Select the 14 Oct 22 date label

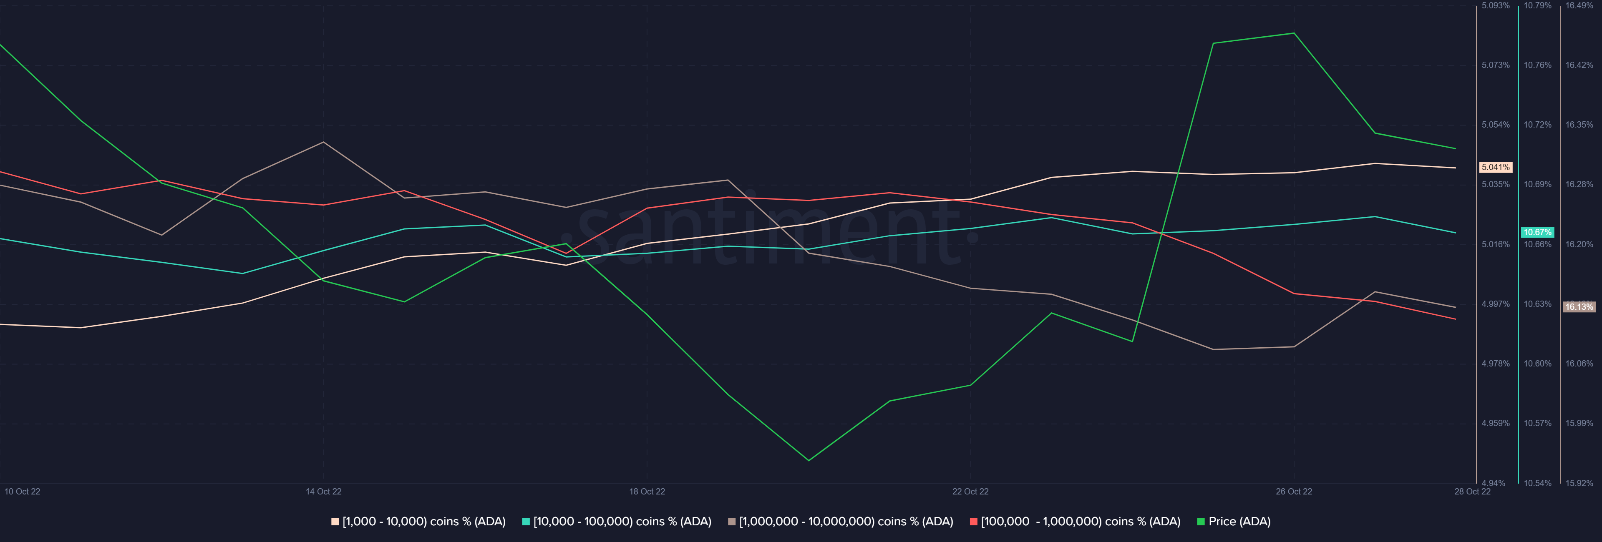(323, 492)
